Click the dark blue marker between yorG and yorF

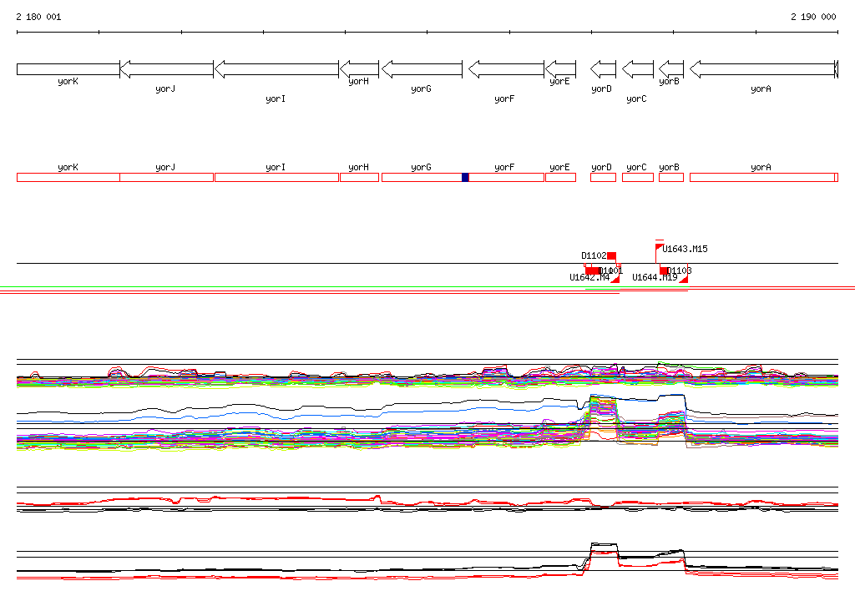click(x=465, y=177)
